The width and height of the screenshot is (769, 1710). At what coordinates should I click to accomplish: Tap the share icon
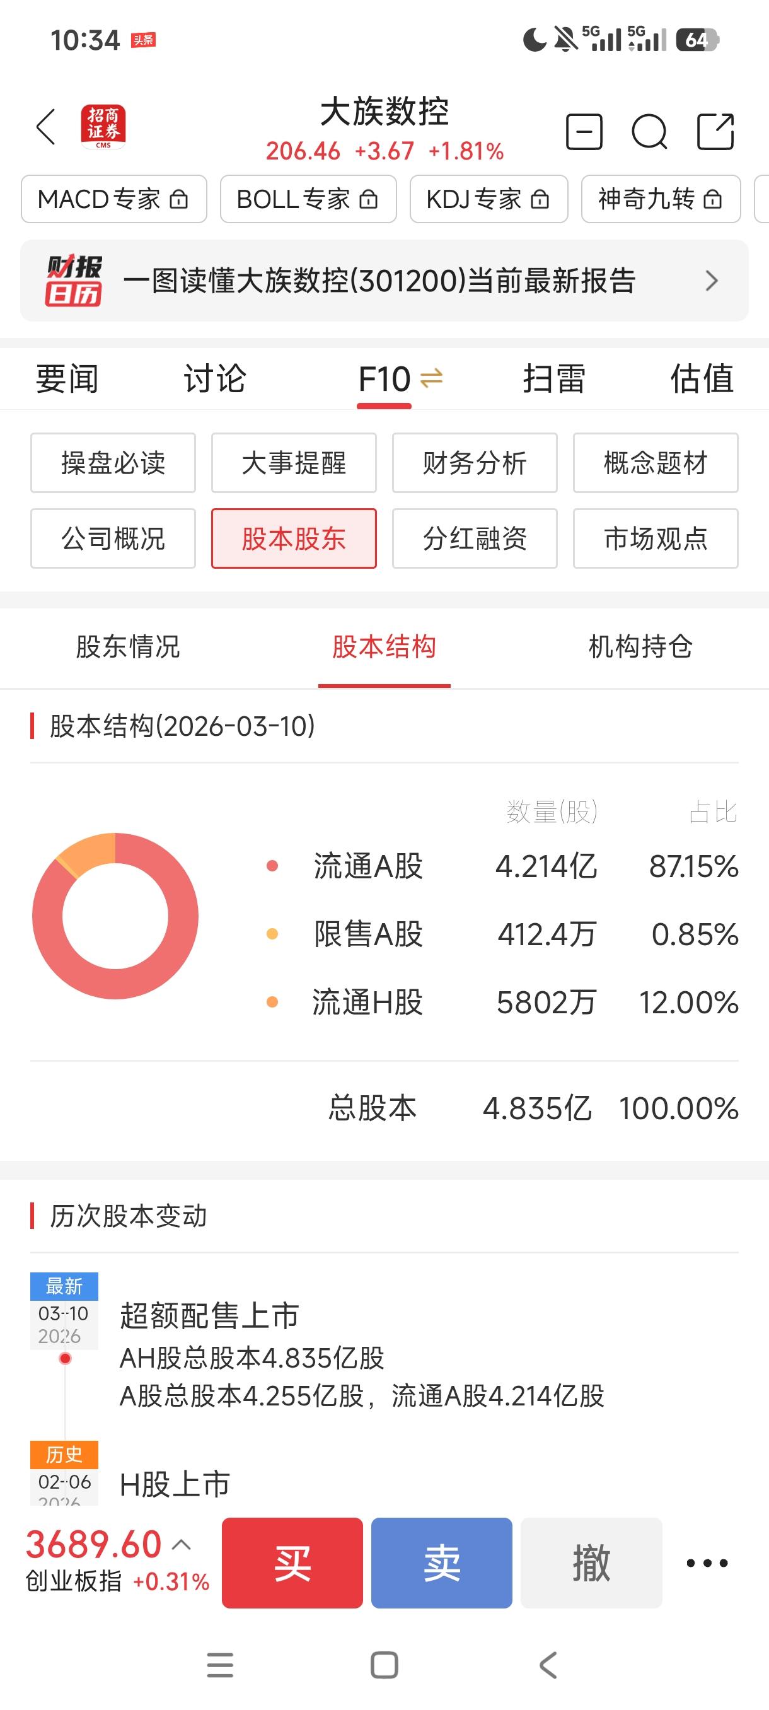pyautogui.click(x=715, y=131)
